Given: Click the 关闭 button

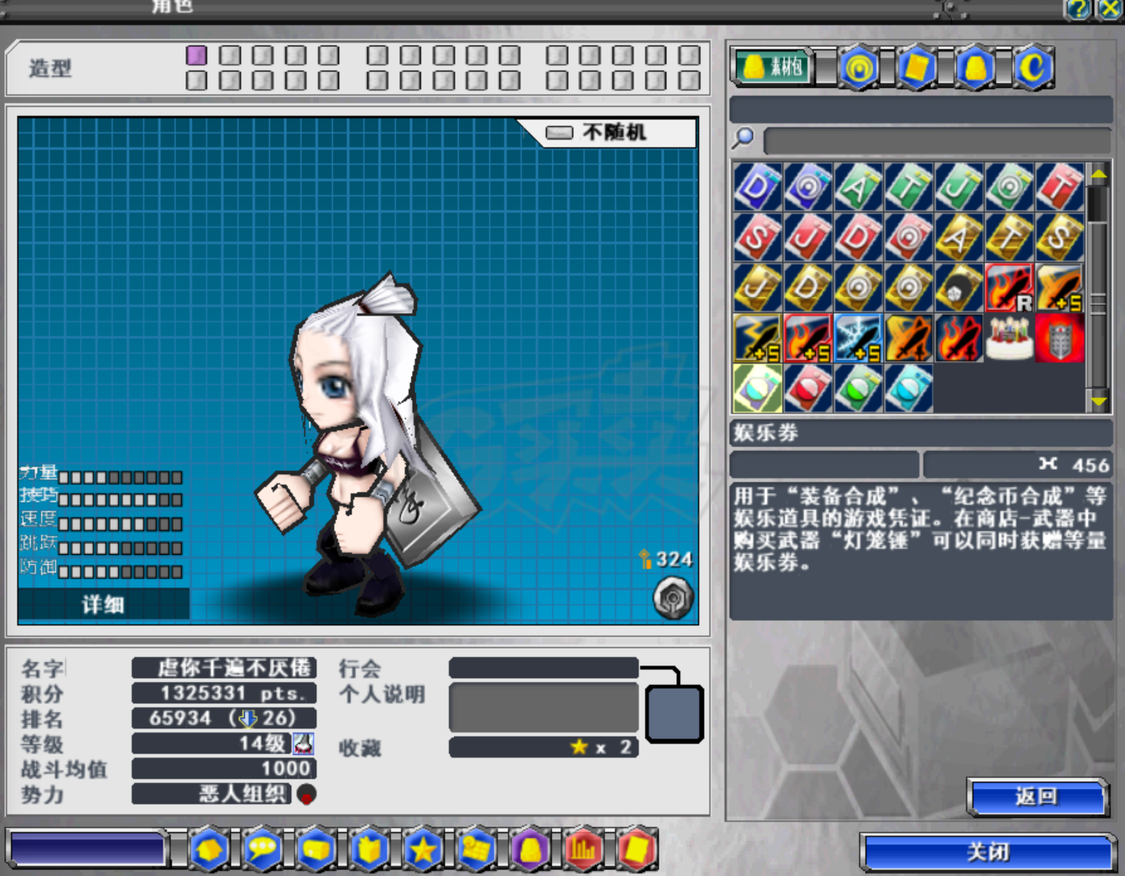Looking at the screenshot, I should [x=988, y=853].
